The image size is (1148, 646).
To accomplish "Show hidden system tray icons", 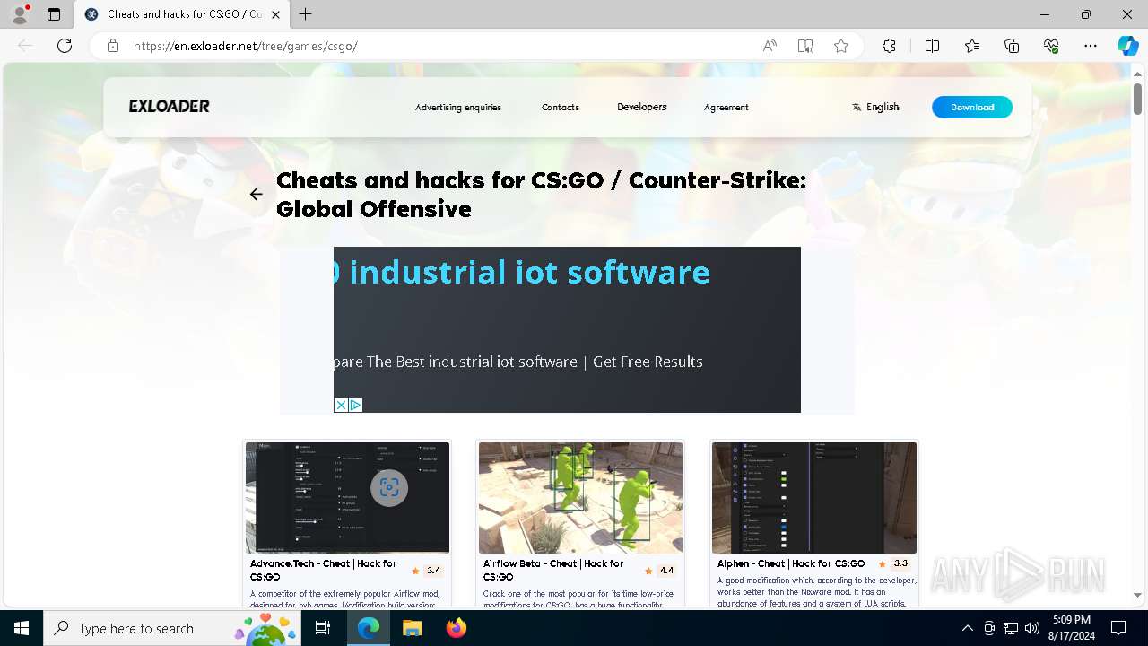I will point(967,628).
